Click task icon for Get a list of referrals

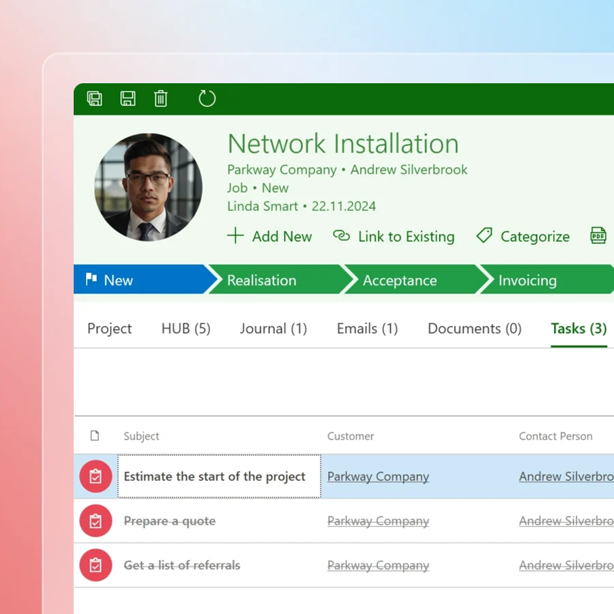click(96, 565)
